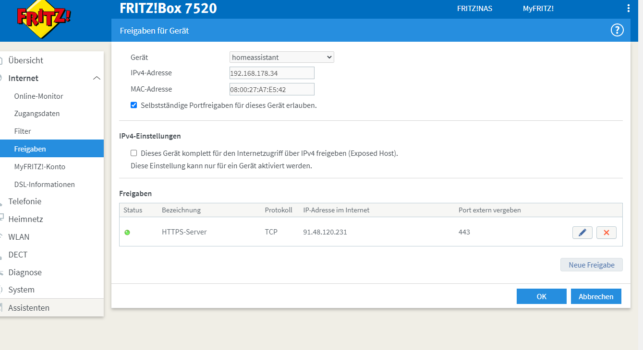
Task: Open DECT in sidebar
Action: [x=18, y=255]
